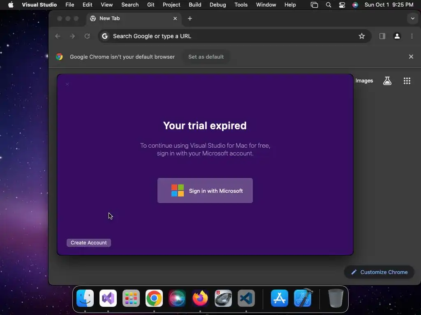This screenshot has height=315, width=421.
Task: Reload the Chrome page
Action: (x=87, y=36)
